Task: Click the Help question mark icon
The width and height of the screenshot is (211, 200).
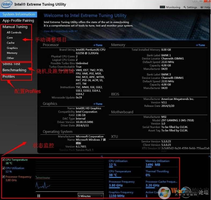Action: coord(202,7)
